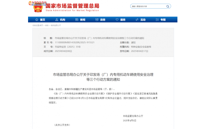Screen dimensions: 206x129
Task: Click the national emblem logo
Action: pos(38,8)
